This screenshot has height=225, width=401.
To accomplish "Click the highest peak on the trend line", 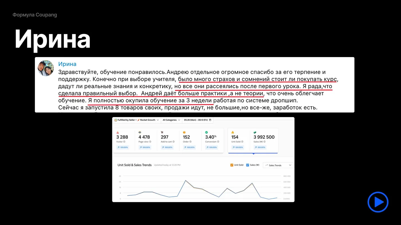I will click(x=186, y=180).
